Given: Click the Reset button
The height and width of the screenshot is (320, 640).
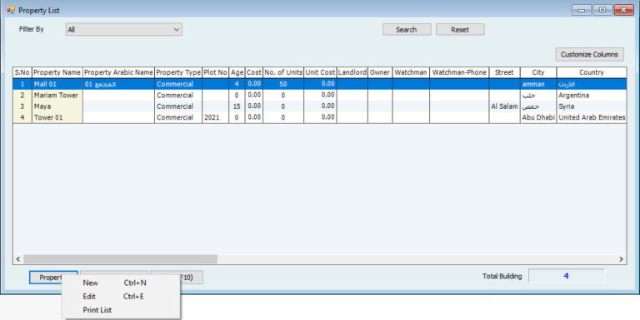Looking at the screenshot, I should [460, 29].
